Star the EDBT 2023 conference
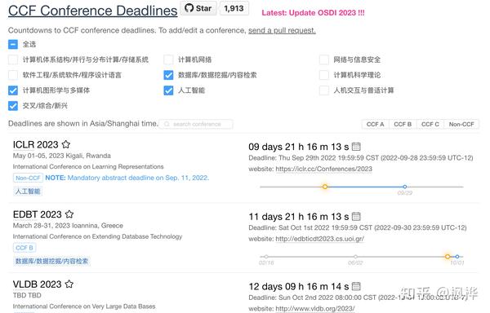The width and height of the screenshot is (490, 313). [69, 214]
